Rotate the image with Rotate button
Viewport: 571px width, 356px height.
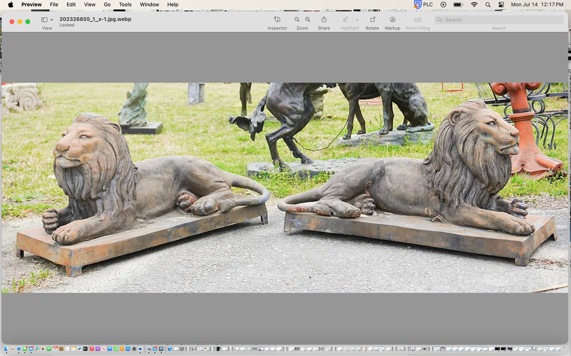(372, 20)
